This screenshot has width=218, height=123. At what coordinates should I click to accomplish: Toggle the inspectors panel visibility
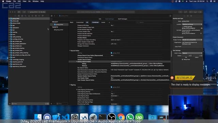[200, 12]
